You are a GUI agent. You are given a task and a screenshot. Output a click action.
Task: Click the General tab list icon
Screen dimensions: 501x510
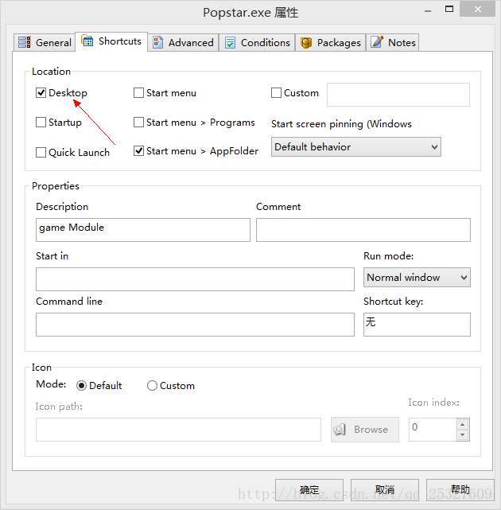point(25,42)
